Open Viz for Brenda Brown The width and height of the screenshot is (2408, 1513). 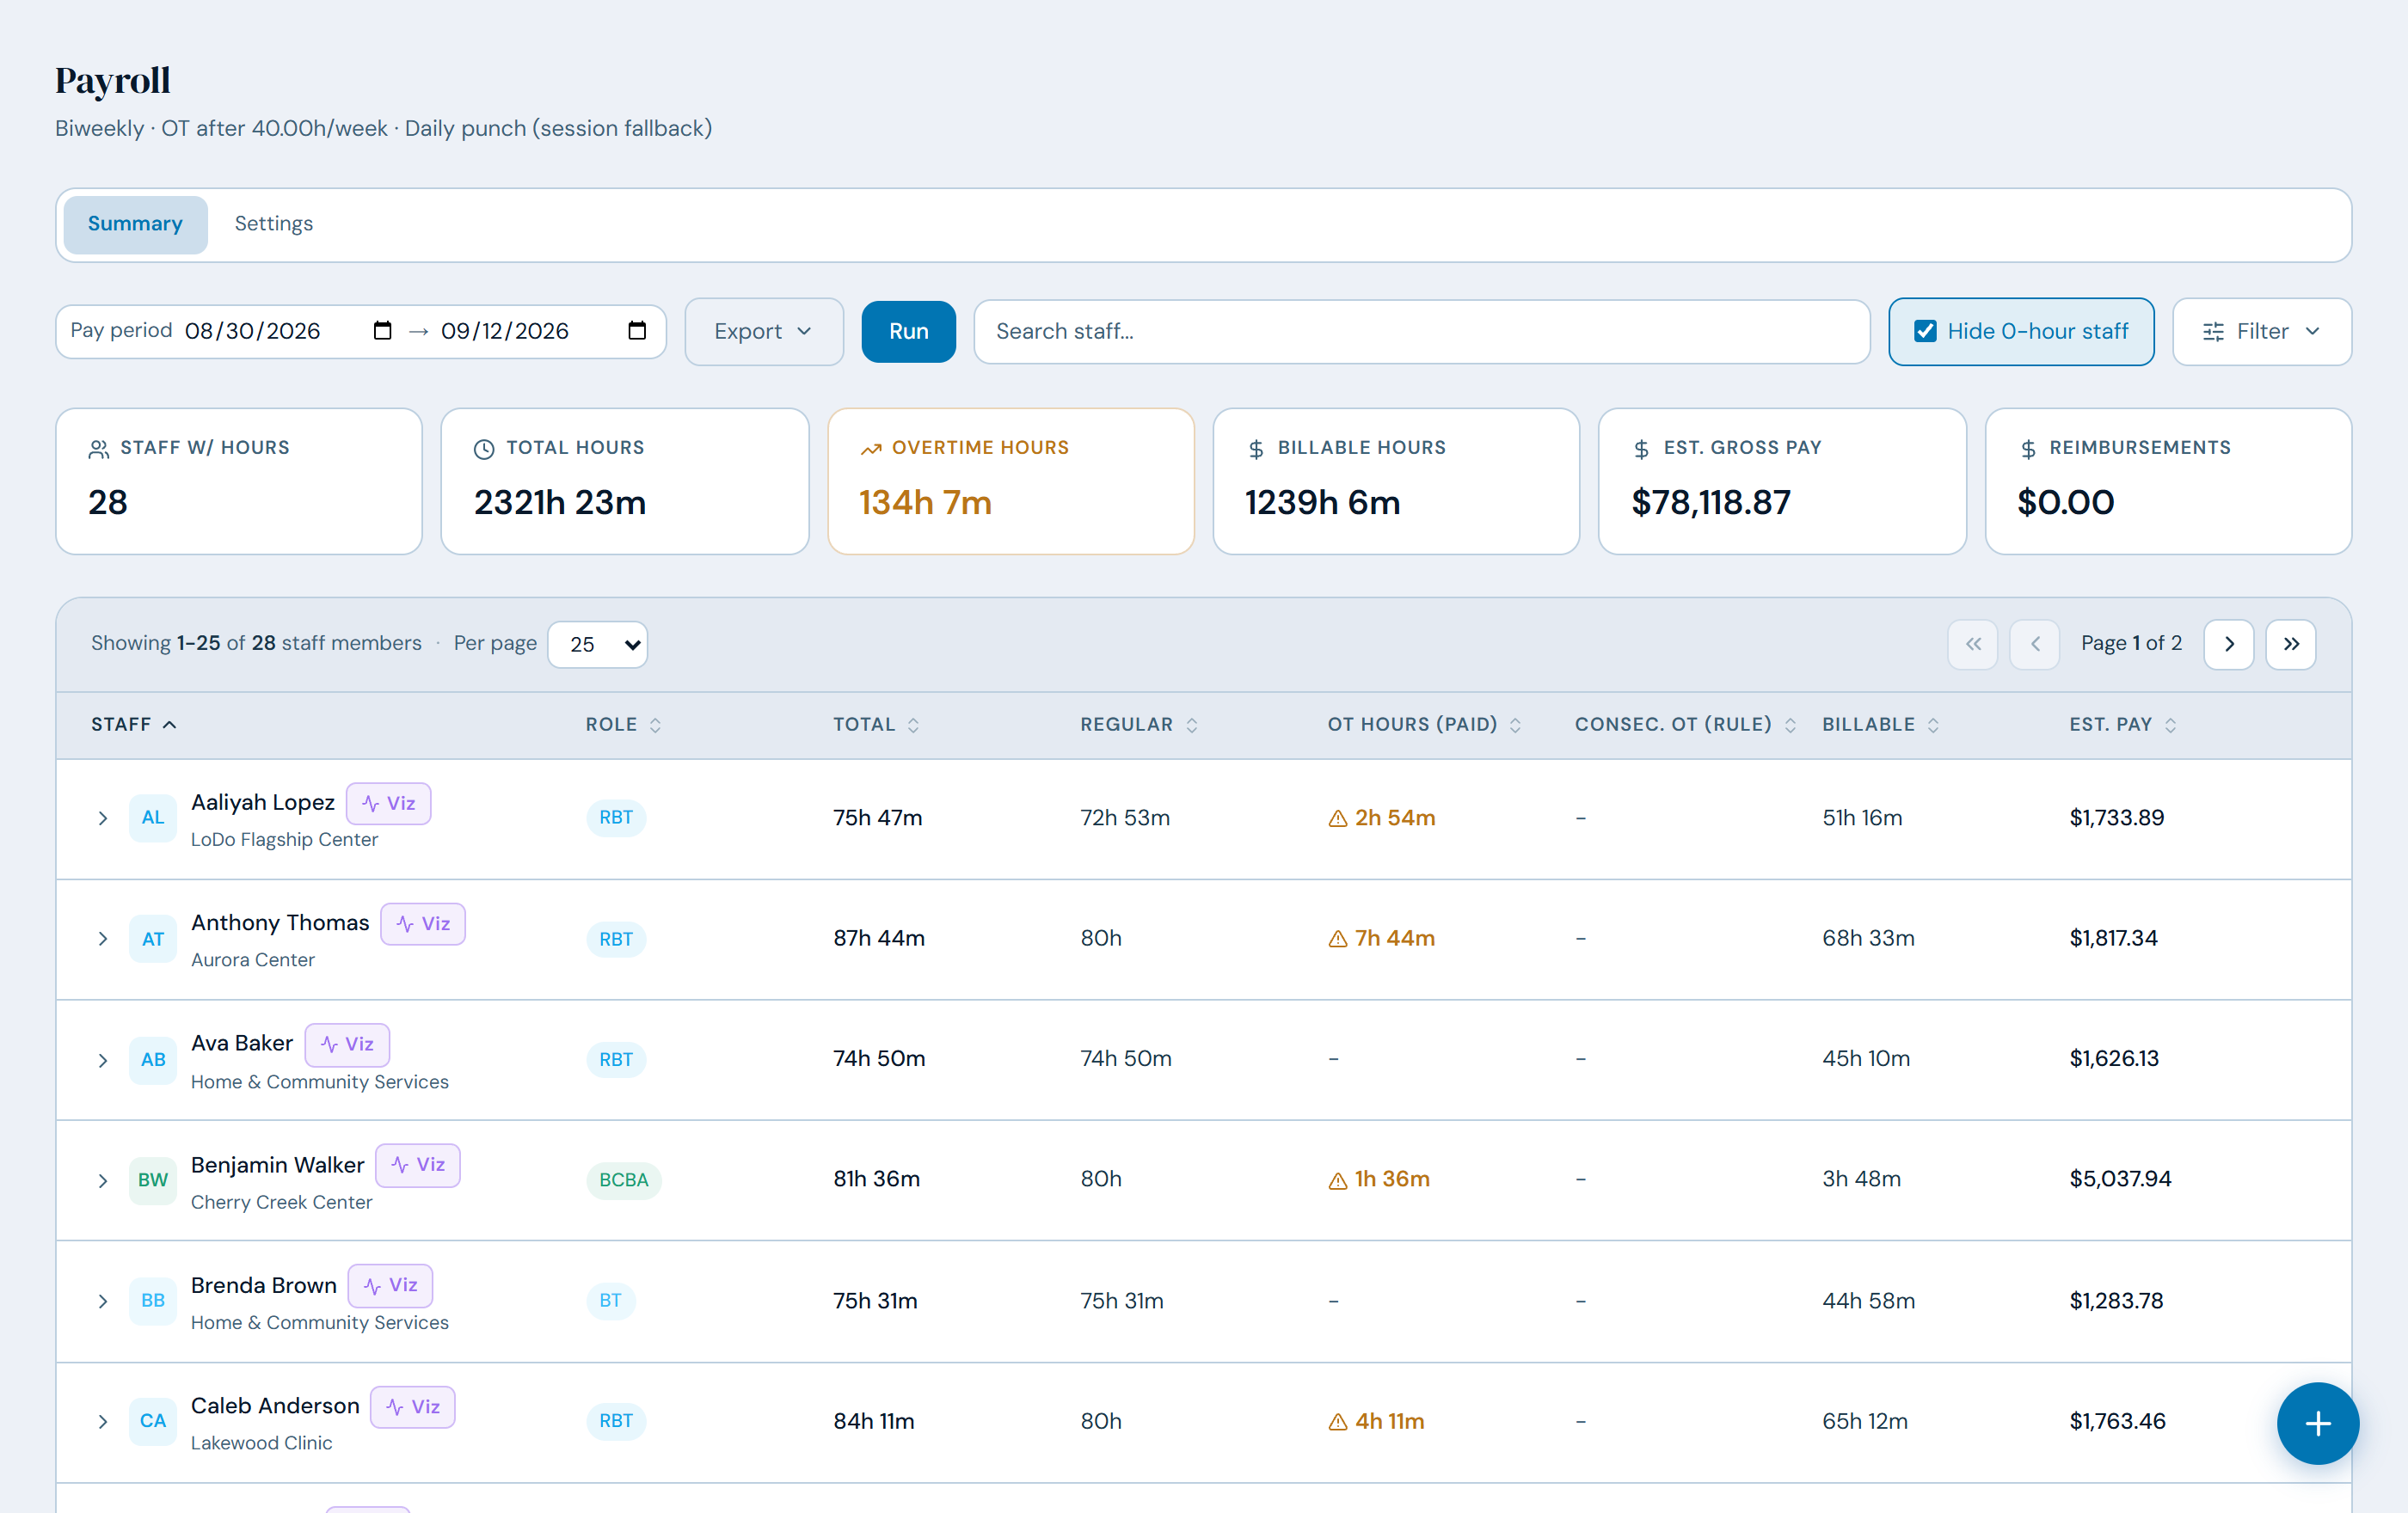pyautogui.click(x=390, y=1285)
